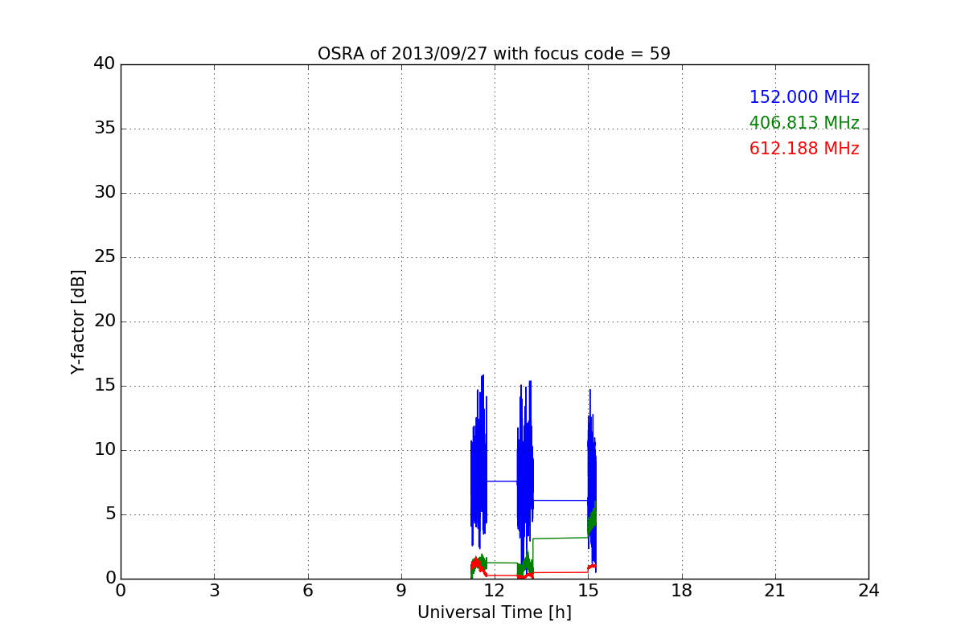The width and height of the screenshot is (965, 643).
Task: Click the x-axis tick label 9
Action: pyautogui.click(x=401, y=591)
